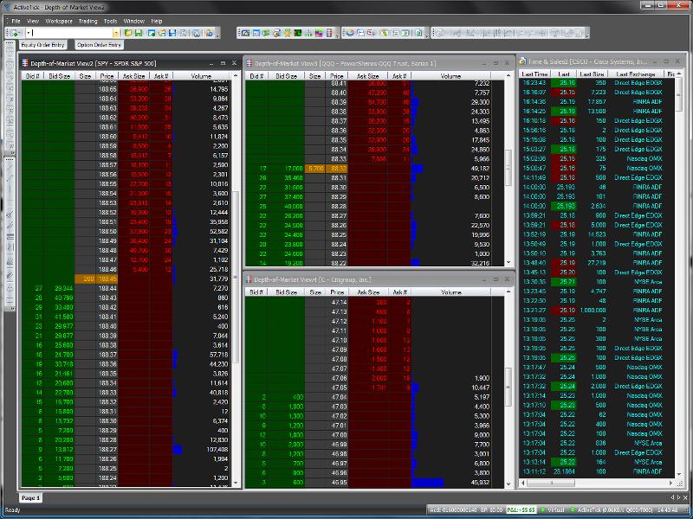This screenshot has width=693, height=519.
Task: Click the Excel export toolbar icon
Action: pos(420,33)
